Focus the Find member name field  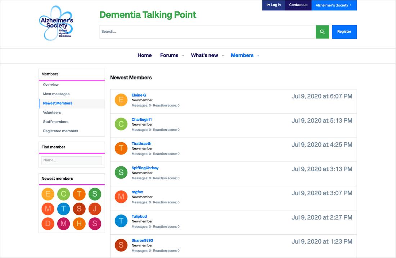(x=72, y=160)
